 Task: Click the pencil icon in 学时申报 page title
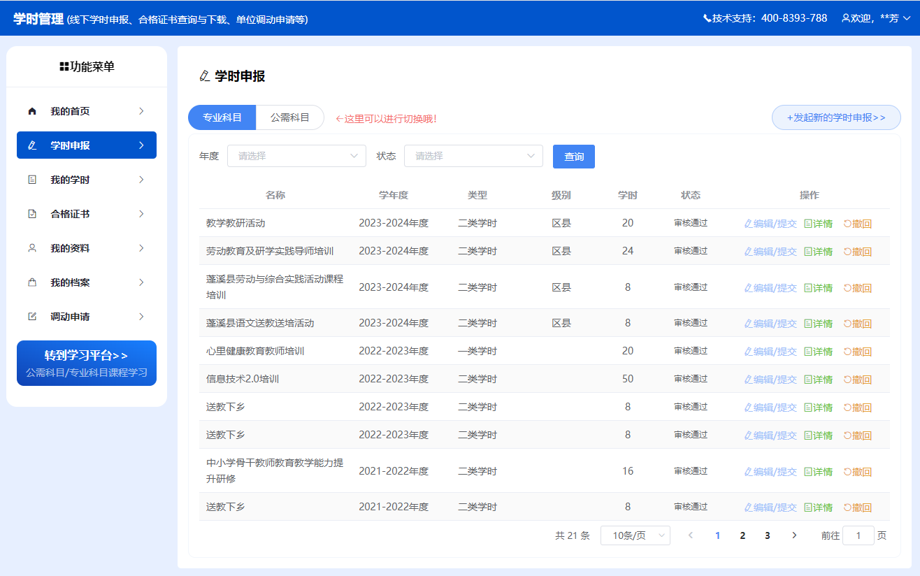point(204,76)
